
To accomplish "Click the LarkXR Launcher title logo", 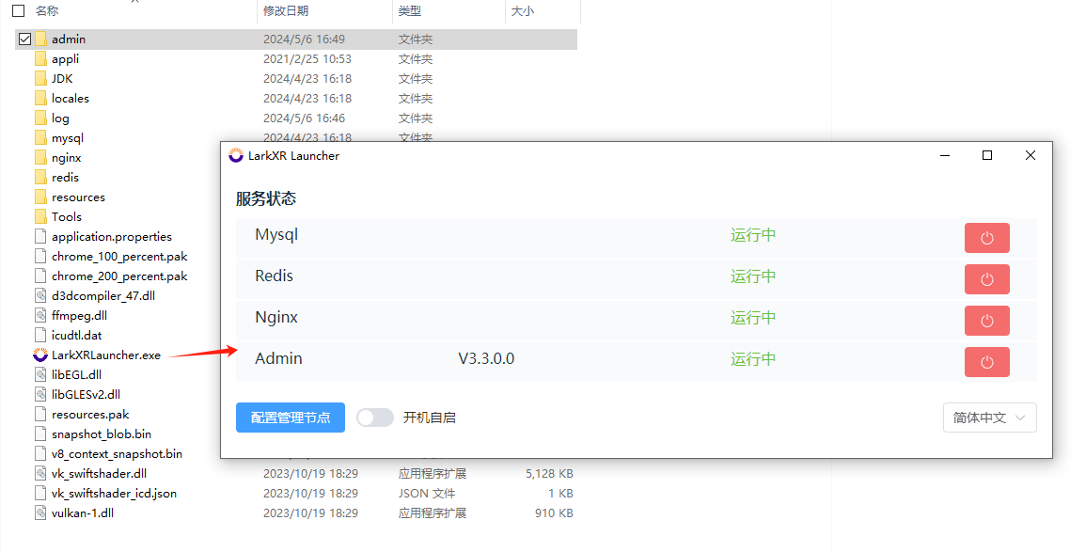I will pyautogui.click(x=236, y=156).
